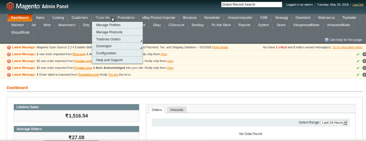Open the Sears menu
The height and width of the screenshot is (141, 366).
281,25
